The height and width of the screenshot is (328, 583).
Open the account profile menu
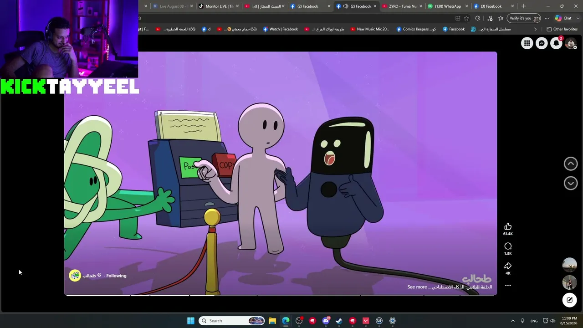click(571, 43)
